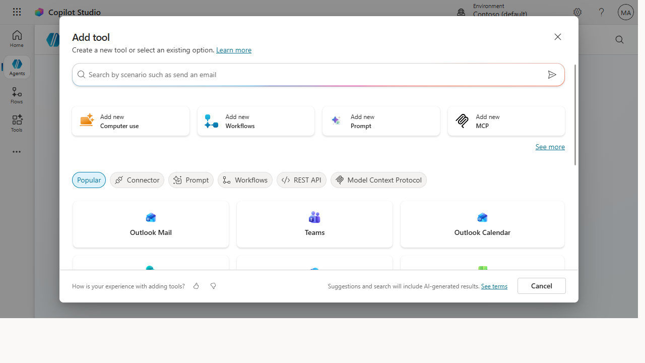The height and width of the screenshot is (363, 645).
Task: Open Tools in the sidebar
Action: click(17, 124)
